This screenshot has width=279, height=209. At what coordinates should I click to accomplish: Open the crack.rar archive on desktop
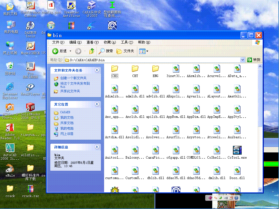point(31,191)
